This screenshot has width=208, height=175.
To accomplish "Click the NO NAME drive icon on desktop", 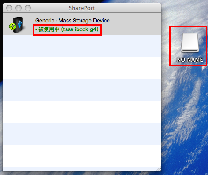I will [x=190, y=43].
